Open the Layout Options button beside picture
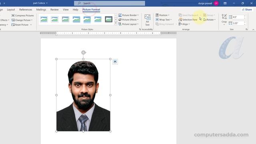Image resolution: width=256 pixels, height=144 pixels. [115, 62]
